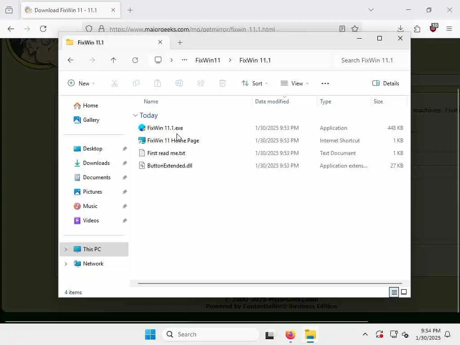This screenshot has width=460, height=345.
Task: Click the Copy icon in Explorer toolbar
Action: 136,84
